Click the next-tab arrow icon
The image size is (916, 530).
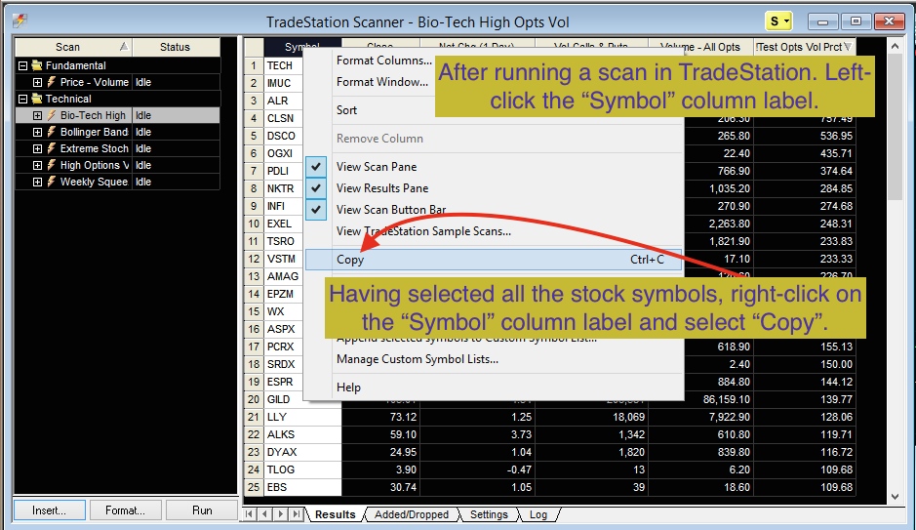[x=280, y=513]
